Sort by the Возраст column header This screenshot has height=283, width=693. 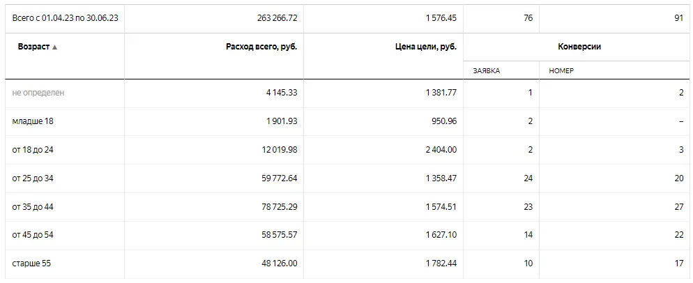click(x=33, y=47)
